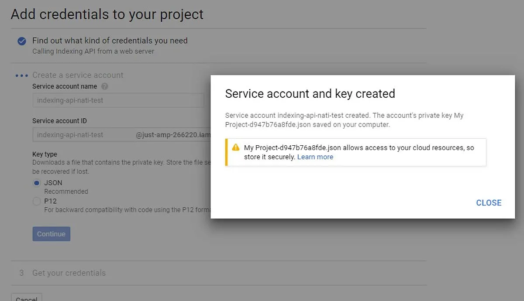The height and width of the screenshot is (301, 524).
Task: Click the Continue button
Action: (x=51, y=234)
